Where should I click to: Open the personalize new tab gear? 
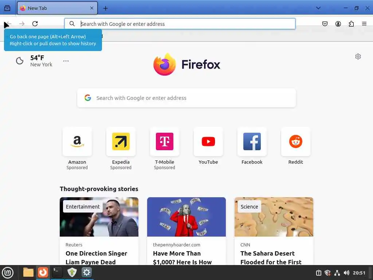[x=358, y=57]
